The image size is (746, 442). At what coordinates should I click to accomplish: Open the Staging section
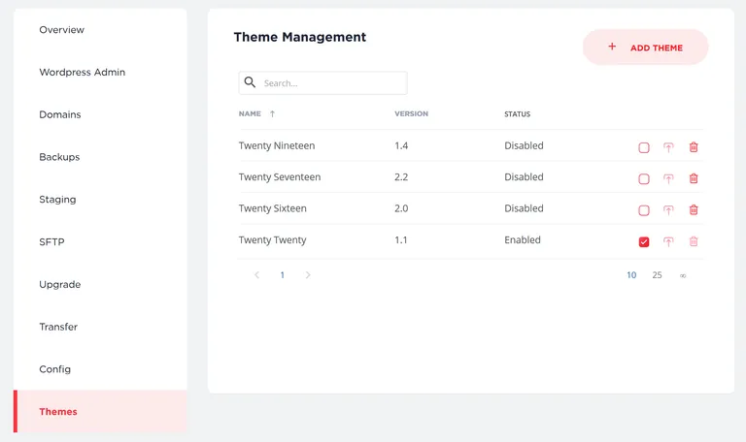click(57, 200)
